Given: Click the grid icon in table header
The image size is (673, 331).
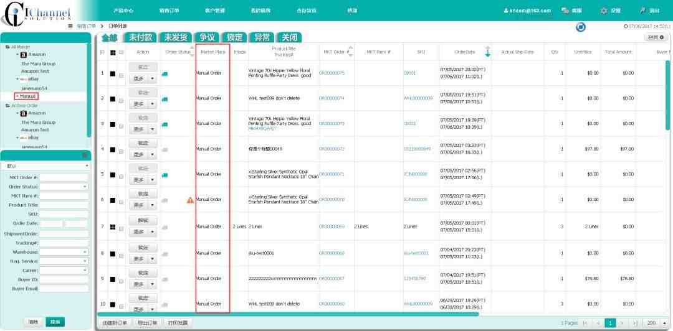Looking at the screenshot, I should click(113, 52).
